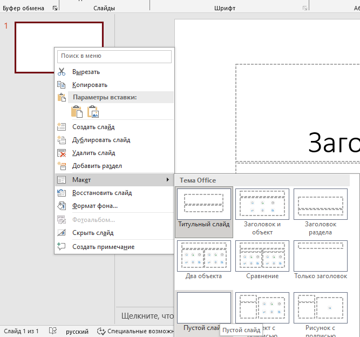Click in the menu search field

114,56
